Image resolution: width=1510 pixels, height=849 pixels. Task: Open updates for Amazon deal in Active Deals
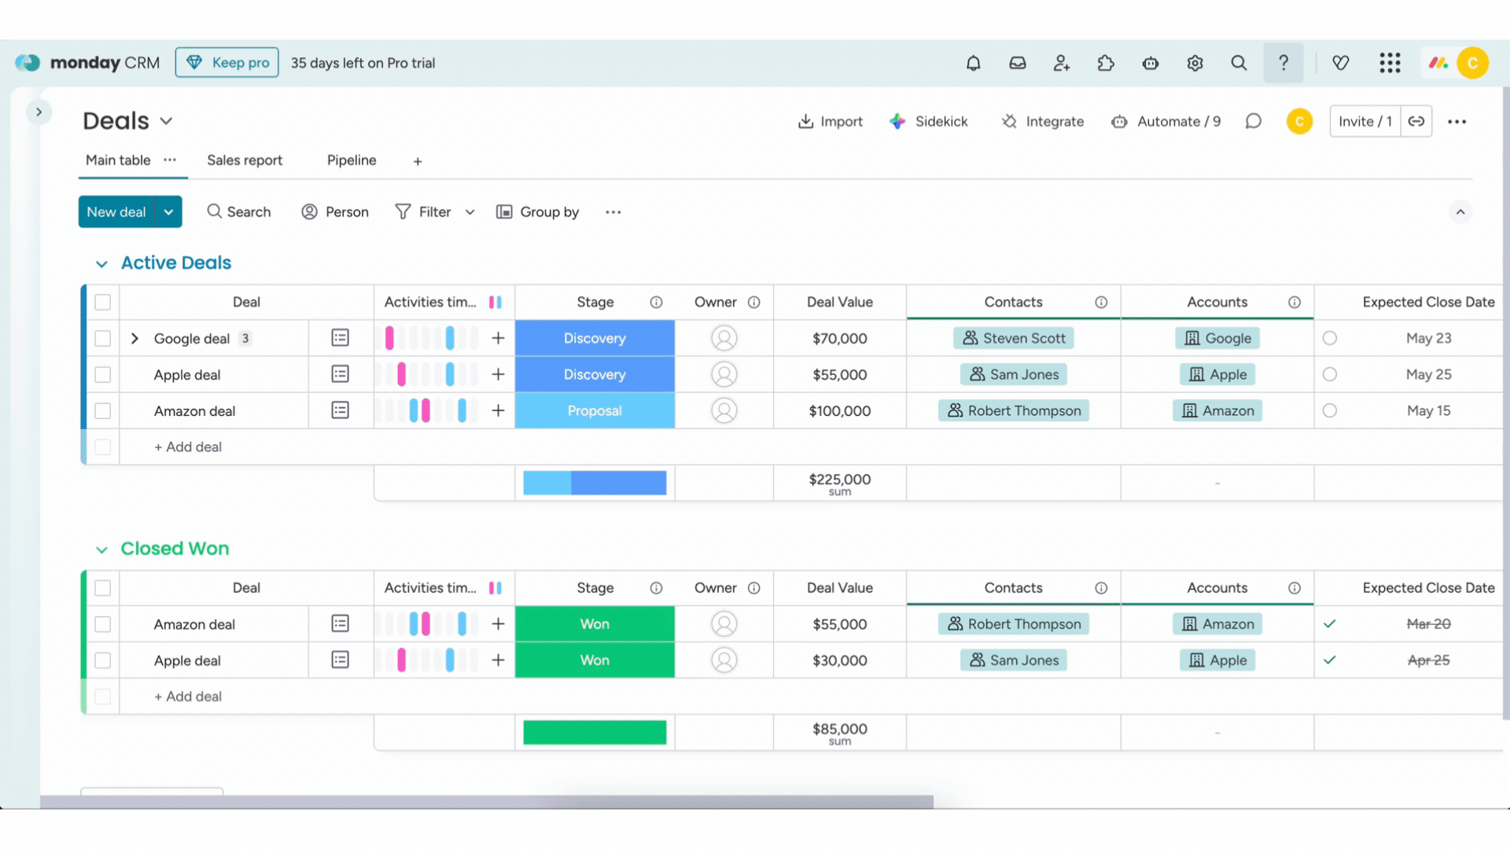(340, 410)
